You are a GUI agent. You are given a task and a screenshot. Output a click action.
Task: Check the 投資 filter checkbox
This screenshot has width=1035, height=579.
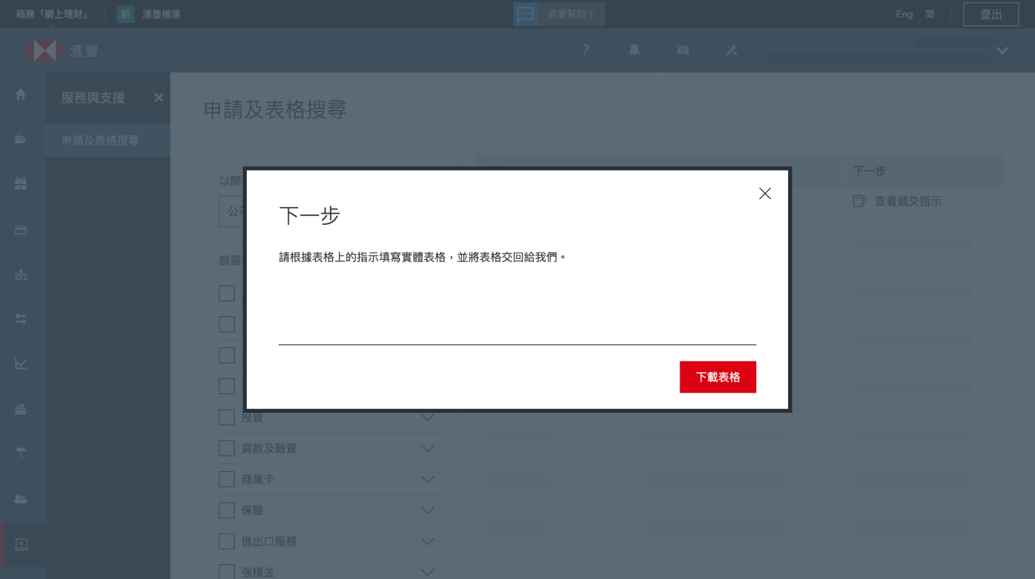tap(227, 417)
